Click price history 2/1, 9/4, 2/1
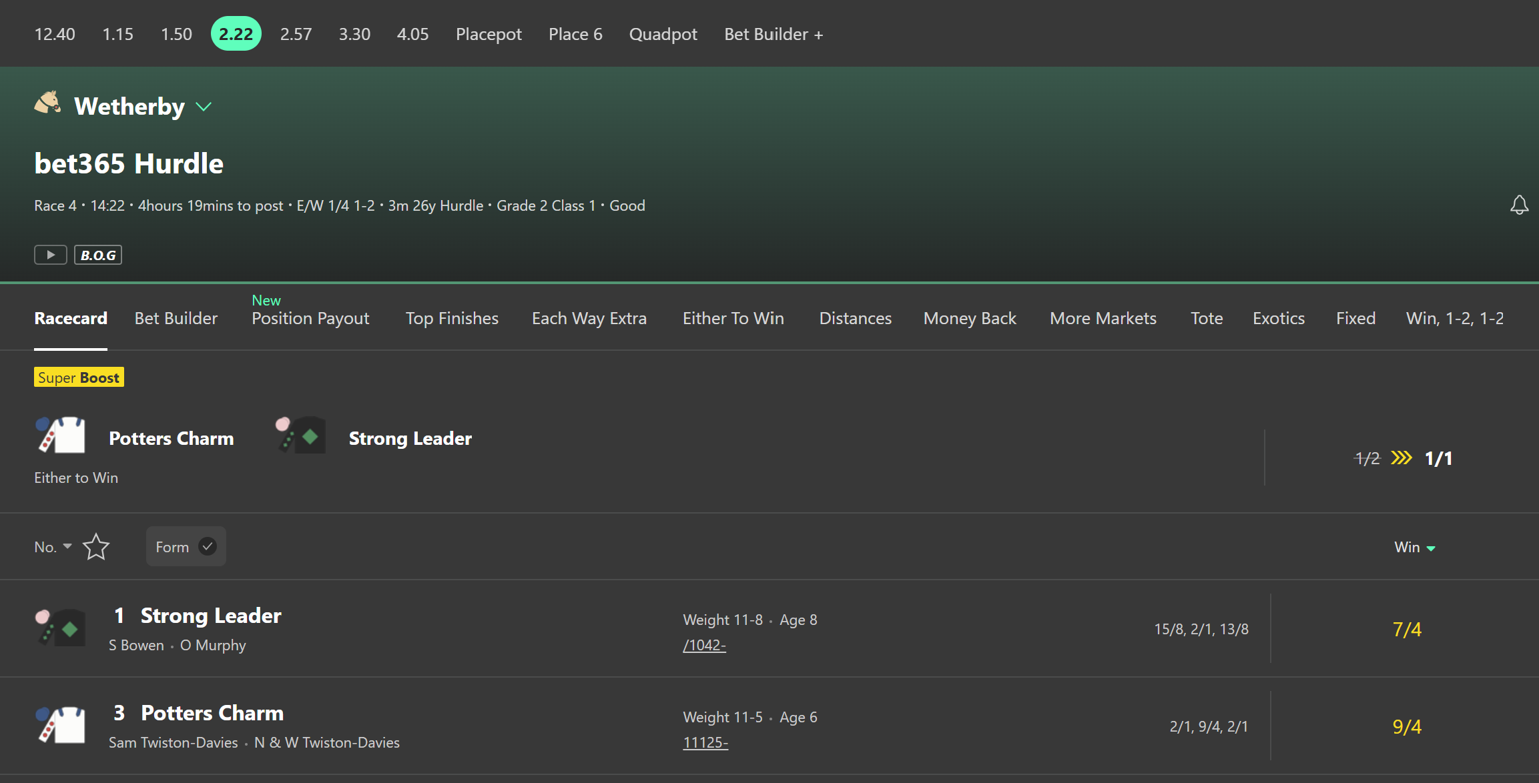Viewport: 1539px width, 783px height. tap(1209, 726)
